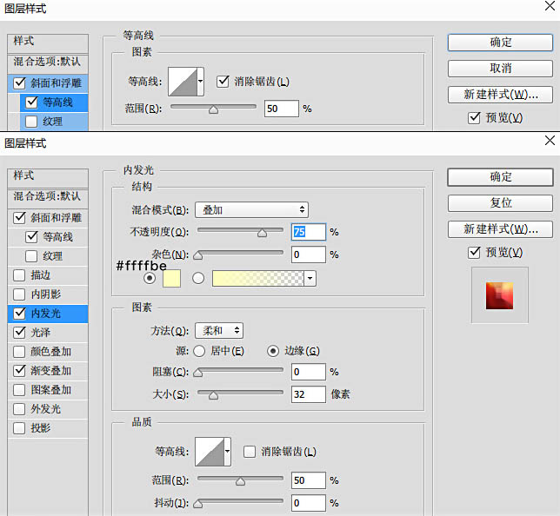
Task: Click the 品质 范围 field showing 50
Action: 309,480
